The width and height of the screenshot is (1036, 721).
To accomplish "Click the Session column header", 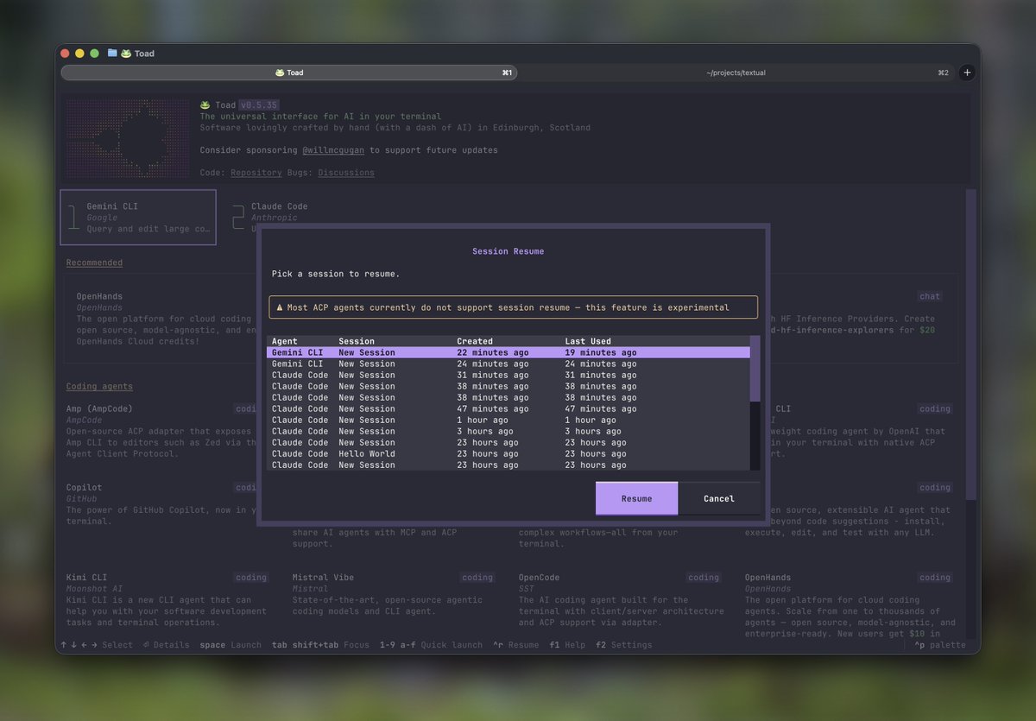I will coord(357,341).
